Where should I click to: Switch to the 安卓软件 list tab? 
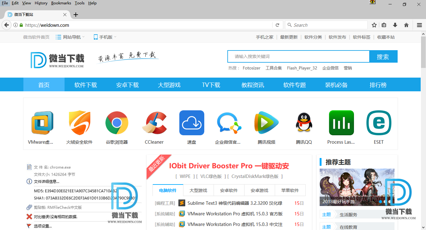pos(229,190)
